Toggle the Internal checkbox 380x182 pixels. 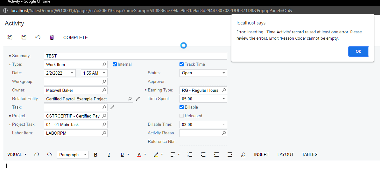coord(115,64)
